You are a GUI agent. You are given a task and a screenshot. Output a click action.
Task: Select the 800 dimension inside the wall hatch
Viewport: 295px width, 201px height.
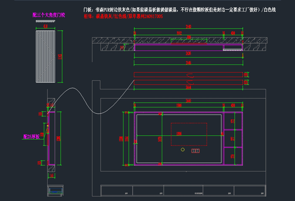[x=189, y=37]
